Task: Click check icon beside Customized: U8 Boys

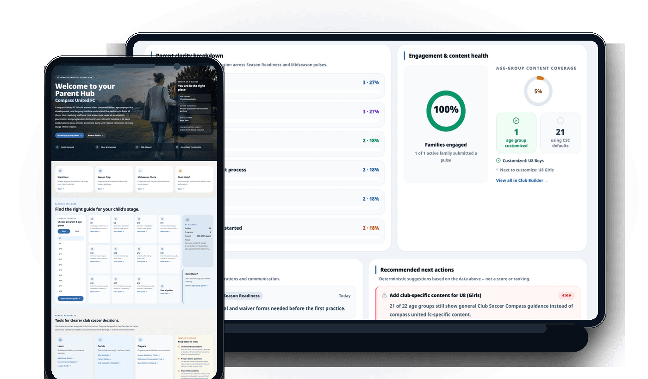Action: coord(498,160)
